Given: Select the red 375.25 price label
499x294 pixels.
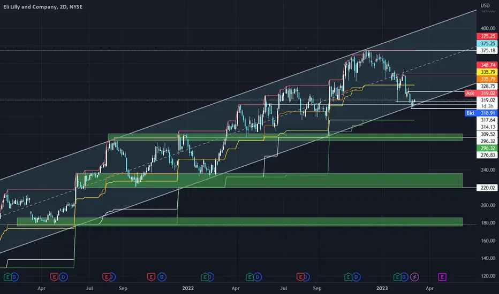Looking at the screenshot, I should [x=487, y=36].
